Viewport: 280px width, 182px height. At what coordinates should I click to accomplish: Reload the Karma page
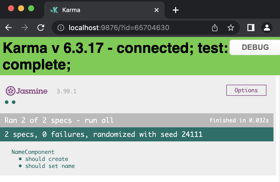point(41,28)
